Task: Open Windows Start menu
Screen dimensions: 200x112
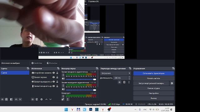Action: click(66, 110)
